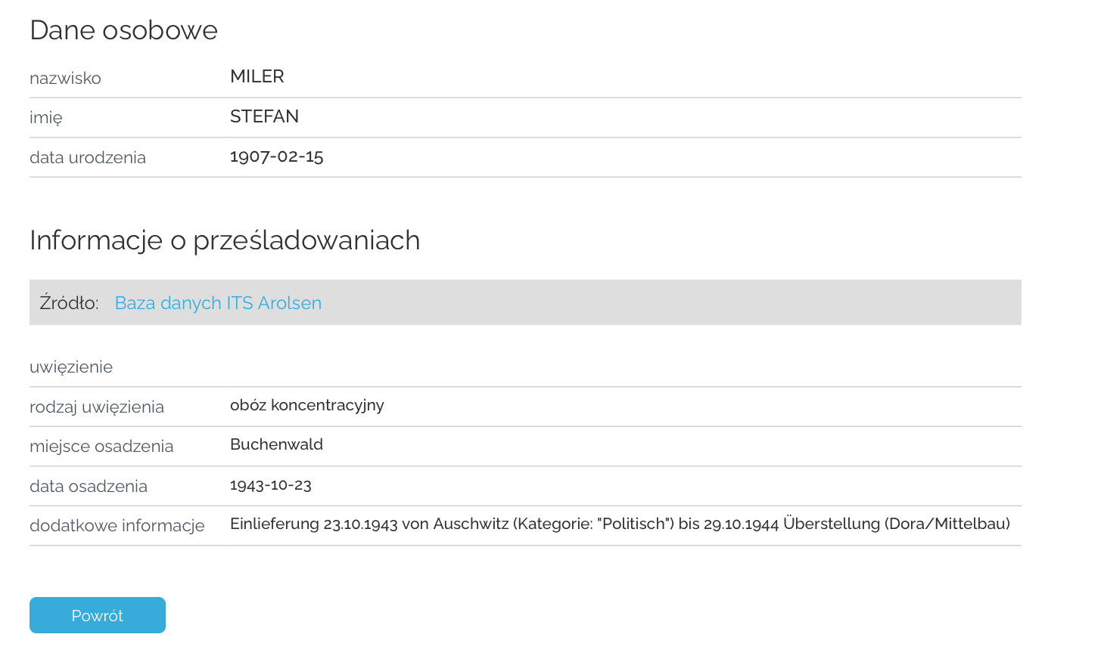Select the obóz koncentracyjny value
Viewport: 1101px width, 659px height.
click(307, 405)
